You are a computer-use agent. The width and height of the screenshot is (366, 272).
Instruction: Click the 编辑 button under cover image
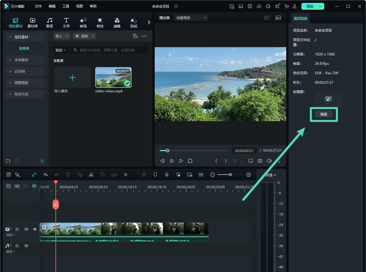tap(324, 114)
